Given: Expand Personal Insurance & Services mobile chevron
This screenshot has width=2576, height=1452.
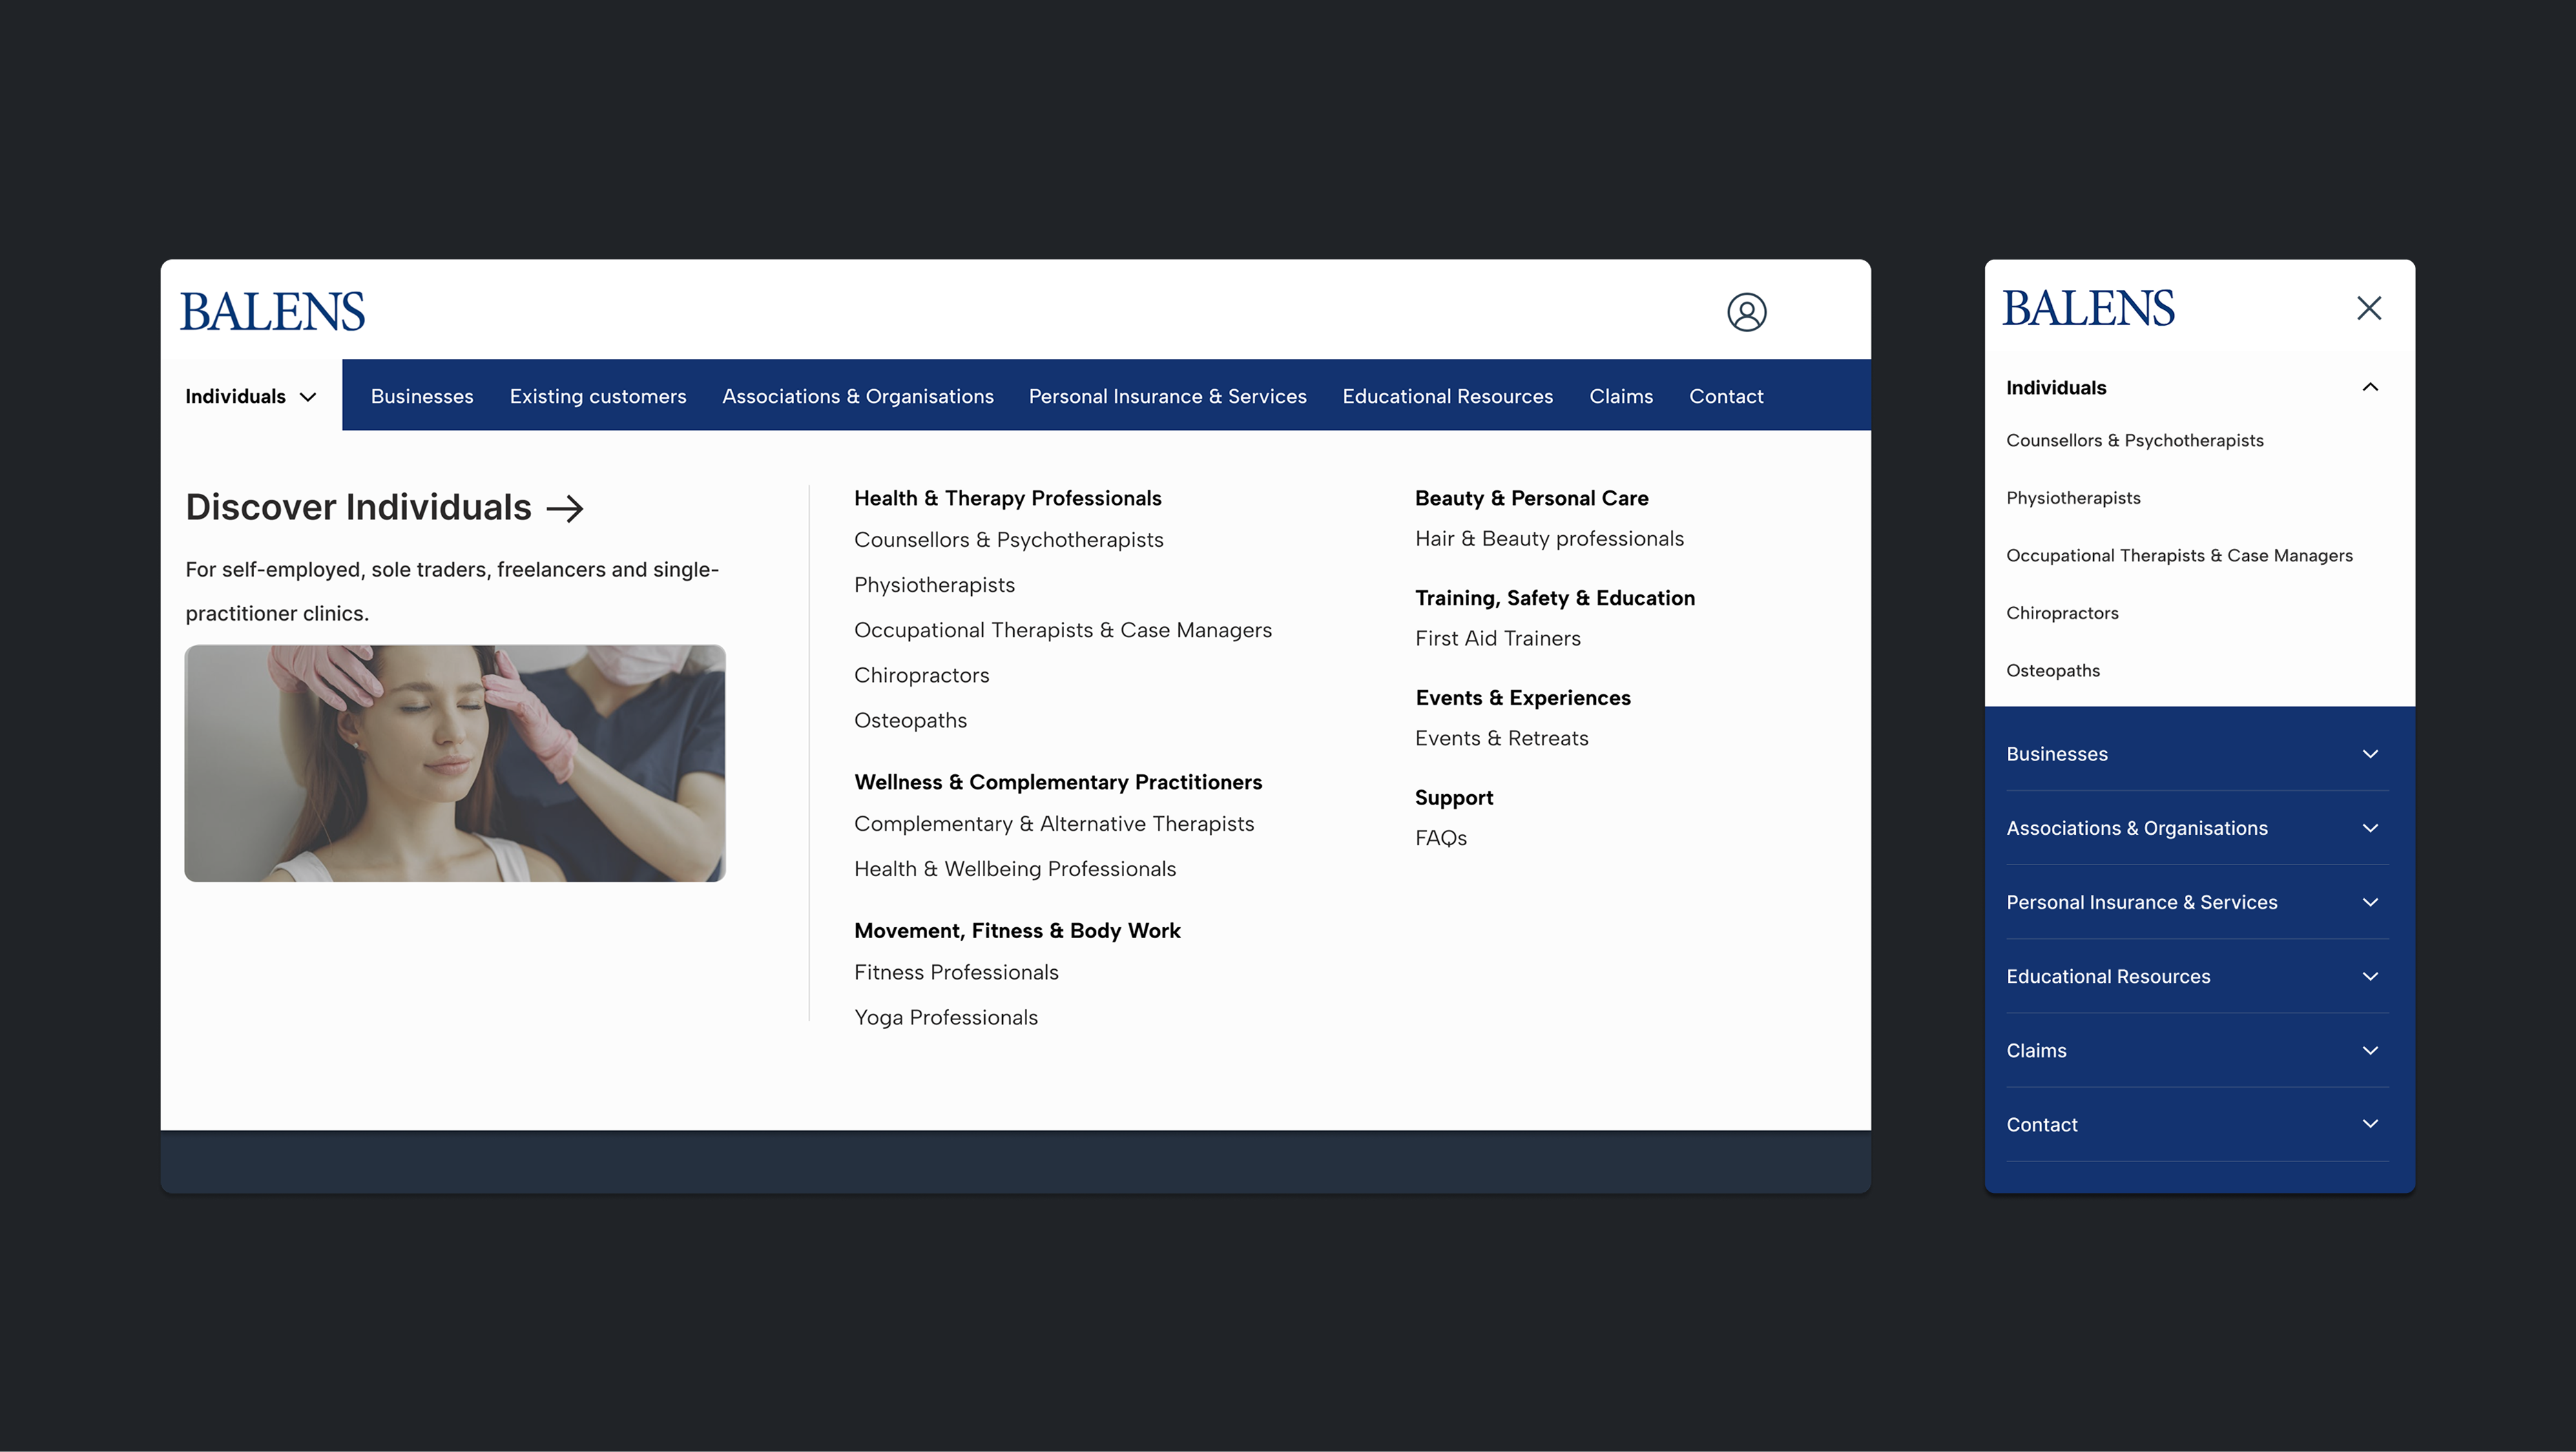Looking at the screenshot, I should [x=2369, y=902].
